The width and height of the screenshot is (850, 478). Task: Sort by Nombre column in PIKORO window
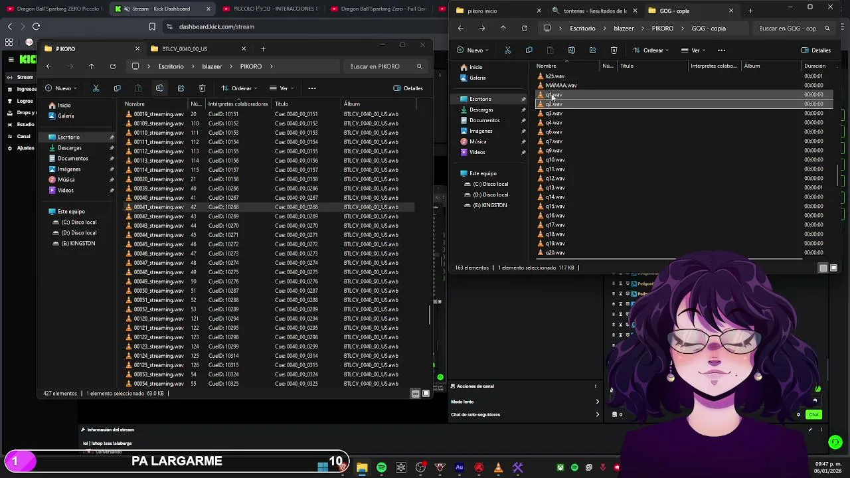tap(134, 104)
